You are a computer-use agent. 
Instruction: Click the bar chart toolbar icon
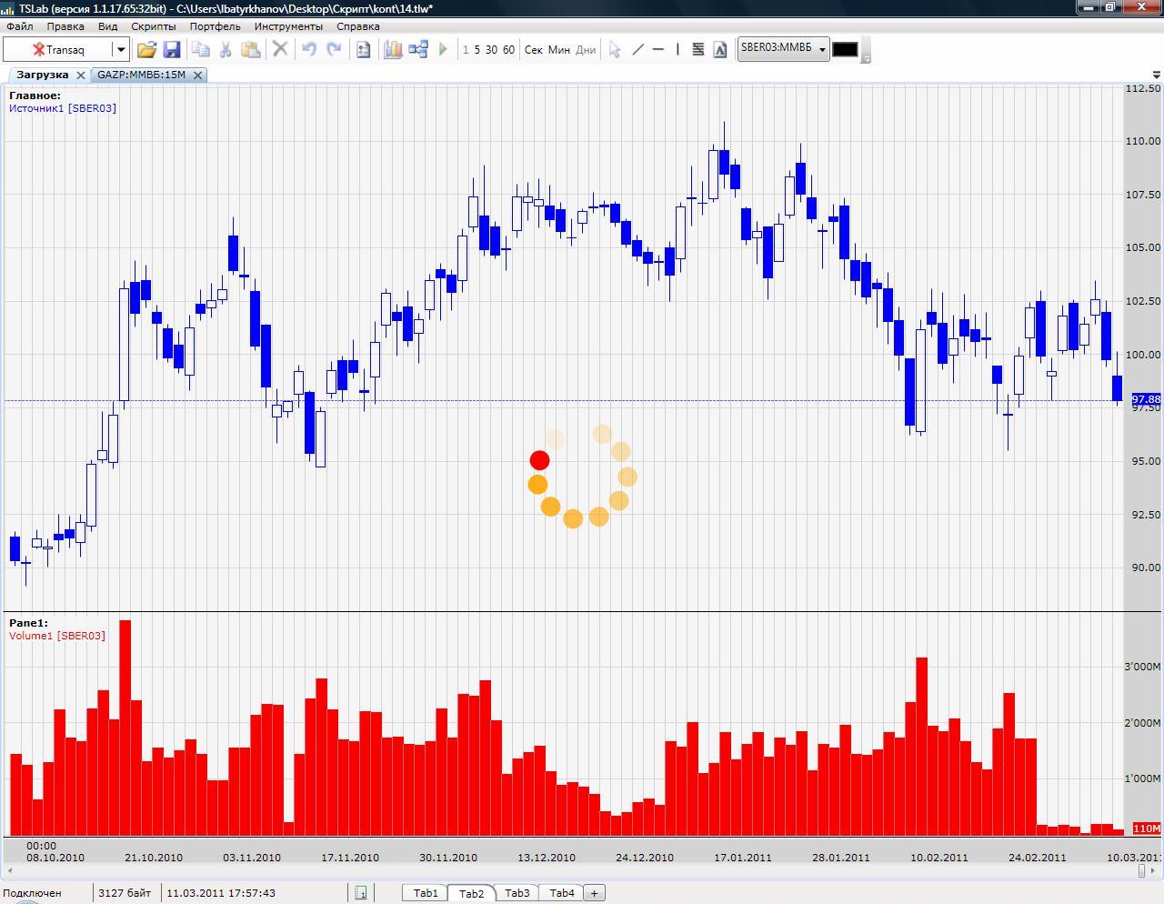pos(393,49)
